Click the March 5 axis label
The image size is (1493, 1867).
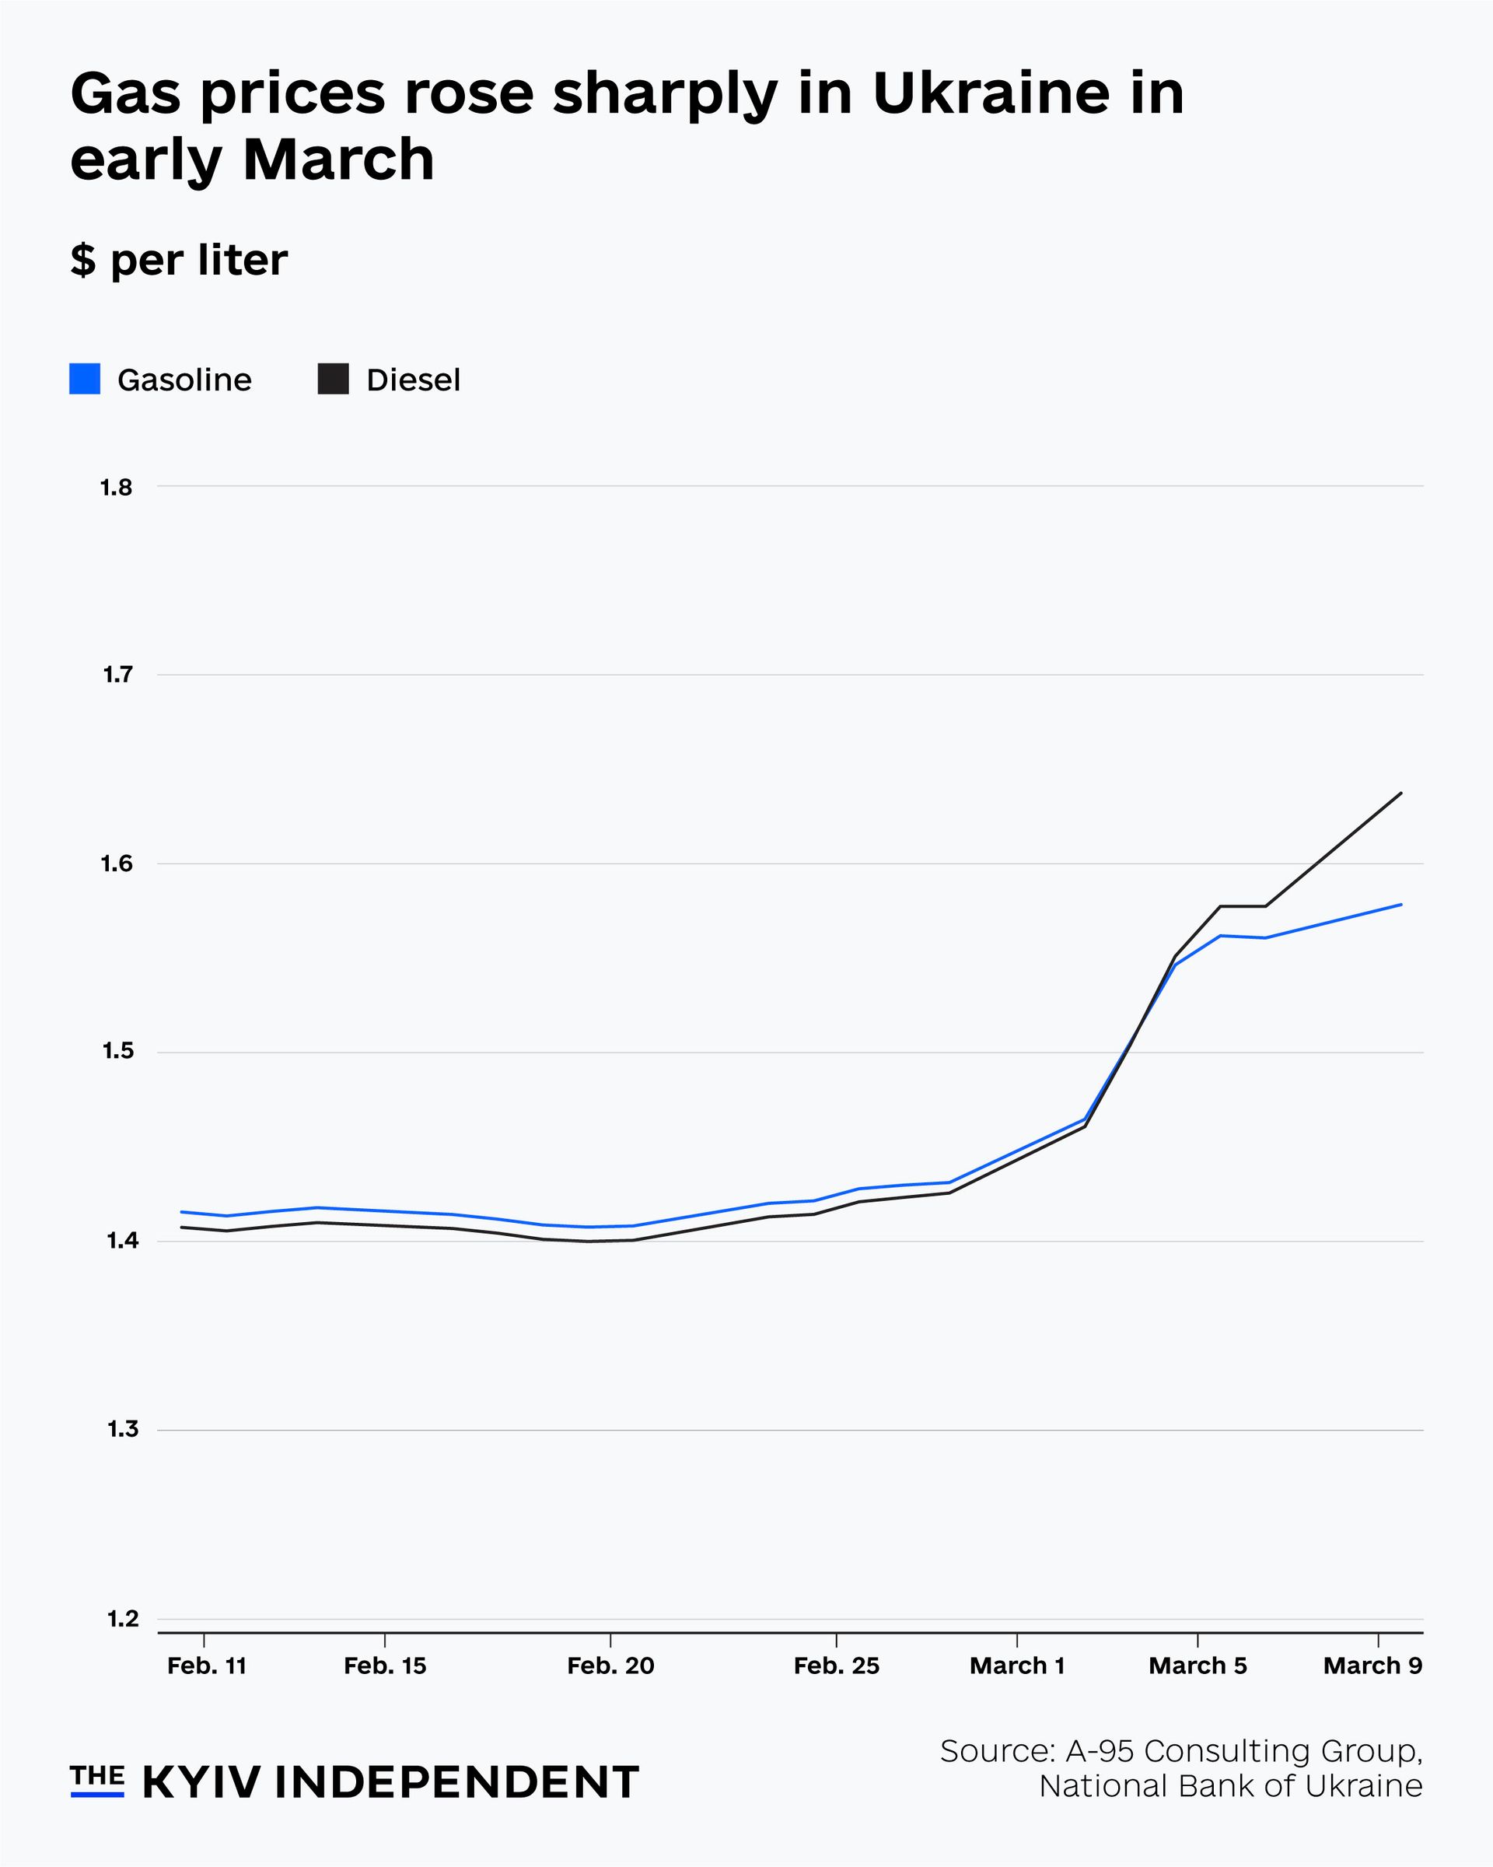coord(1198,1666)
